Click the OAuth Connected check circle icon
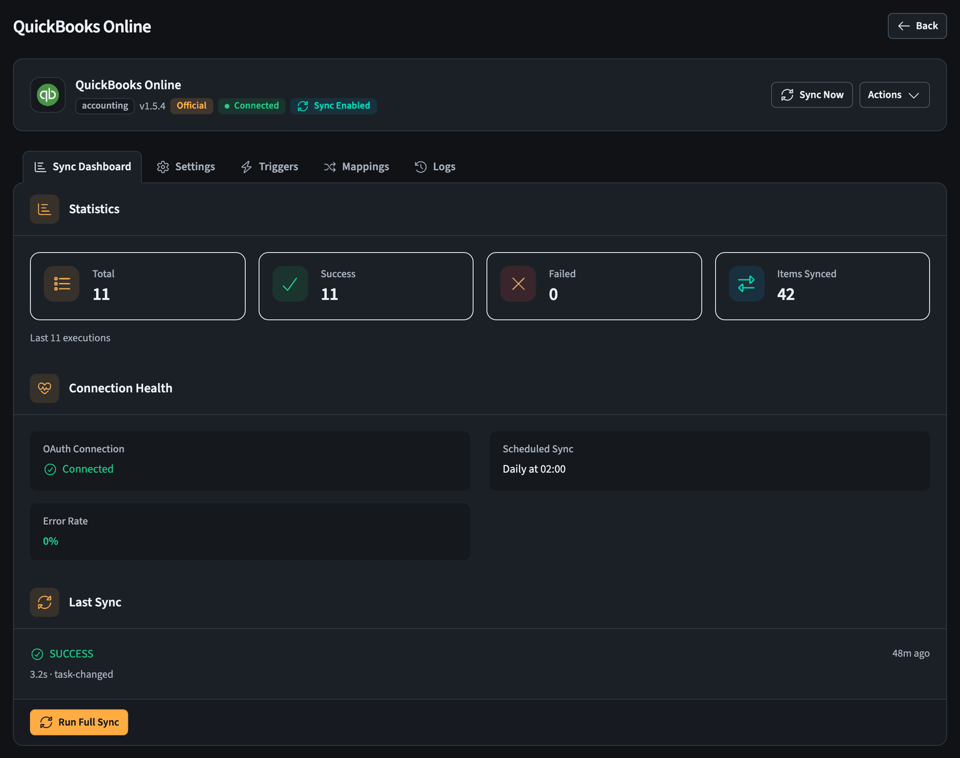The image size is (960, 758). (50, 469)
